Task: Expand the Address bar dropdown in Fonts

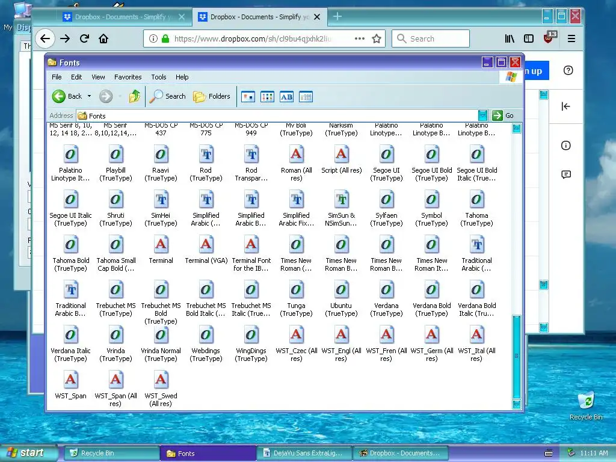Action: 483,115
